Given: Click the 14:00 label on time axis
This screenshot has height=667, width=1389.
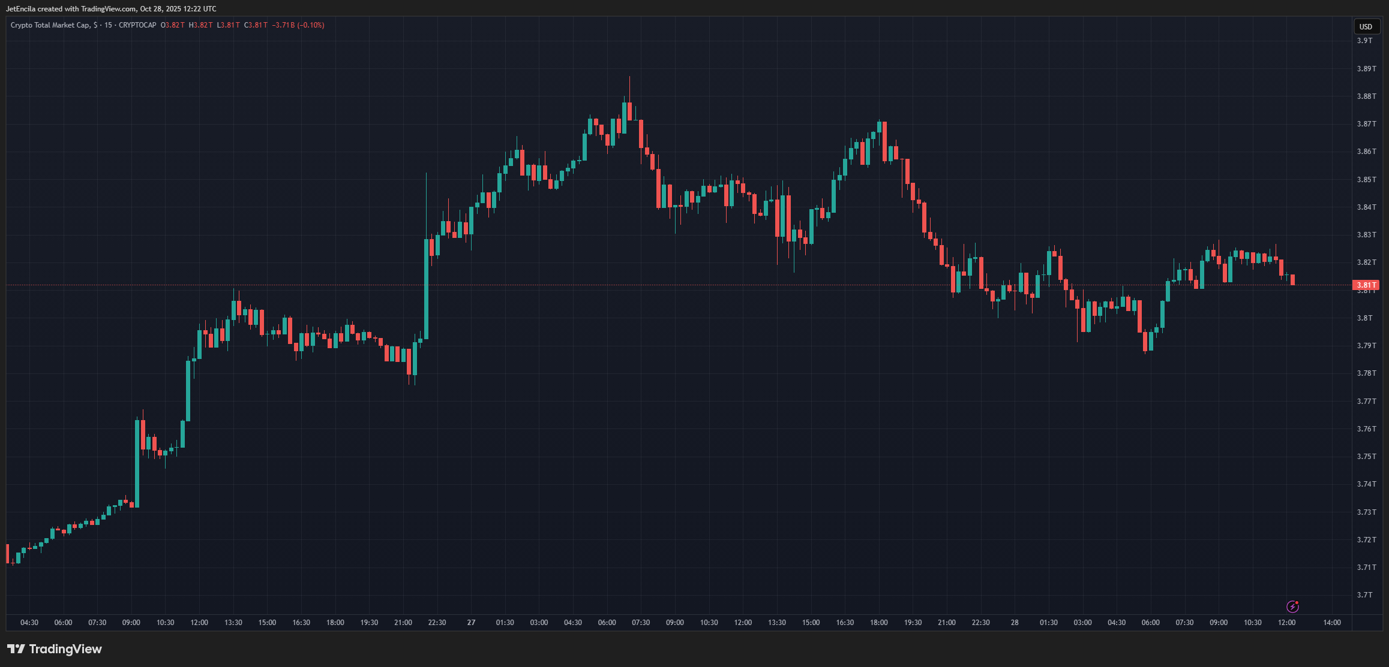Looking at the screenshot, I should (x=1332, y=623).
